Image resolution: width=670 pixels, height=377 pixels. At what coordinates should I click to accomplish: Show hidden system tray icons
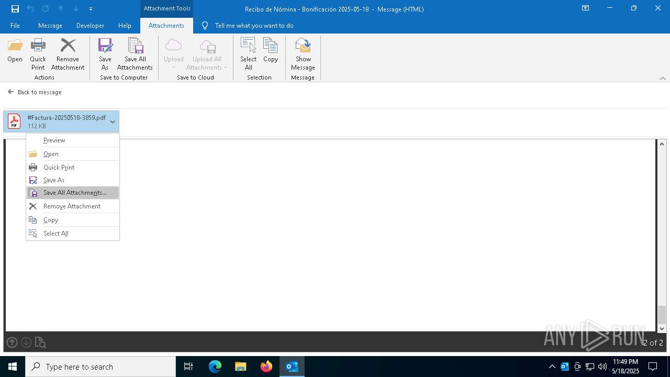pyautogui.click(x=552, y=367)
